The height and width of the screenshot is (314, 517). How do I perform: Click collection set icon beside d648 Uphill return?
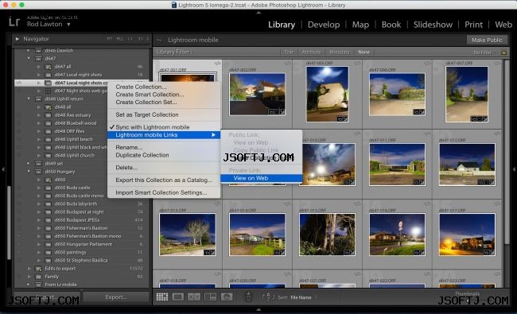click(x=39, y=99)
